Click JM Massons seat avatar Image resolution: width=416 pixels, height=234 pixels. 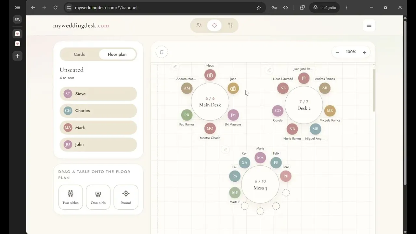pyautogui.click(x=233, y=115)
